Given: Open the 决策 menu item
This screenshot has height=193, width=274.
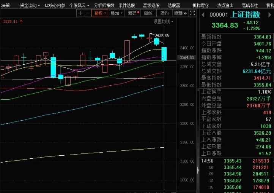Looking at the screenshot, I should coord(5,6).
